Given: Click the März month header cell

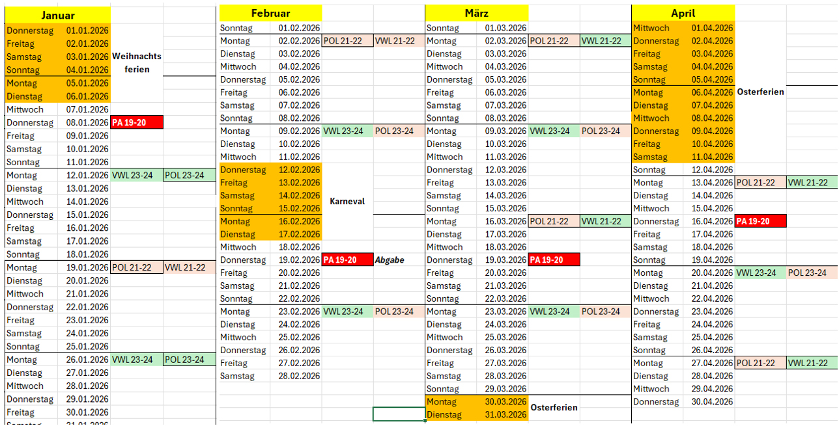Looking at the screenshot, I should 476,13.
